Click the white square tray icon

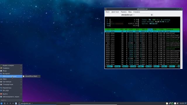point(175,104)
